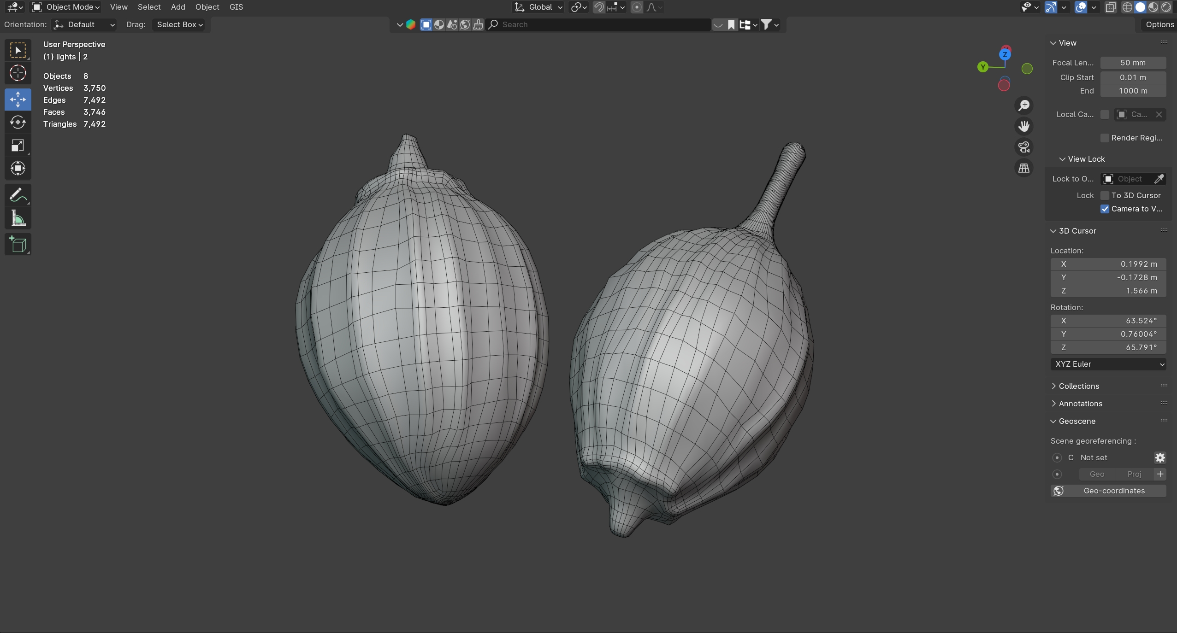This screenshot has width=1177, height=633.
Task: Click the Geoscene settings gear icon
Action: click(x=1160, y=457)
